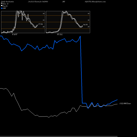
Task: Click the Slow D legend color box
Action: [x=2, y=3]
